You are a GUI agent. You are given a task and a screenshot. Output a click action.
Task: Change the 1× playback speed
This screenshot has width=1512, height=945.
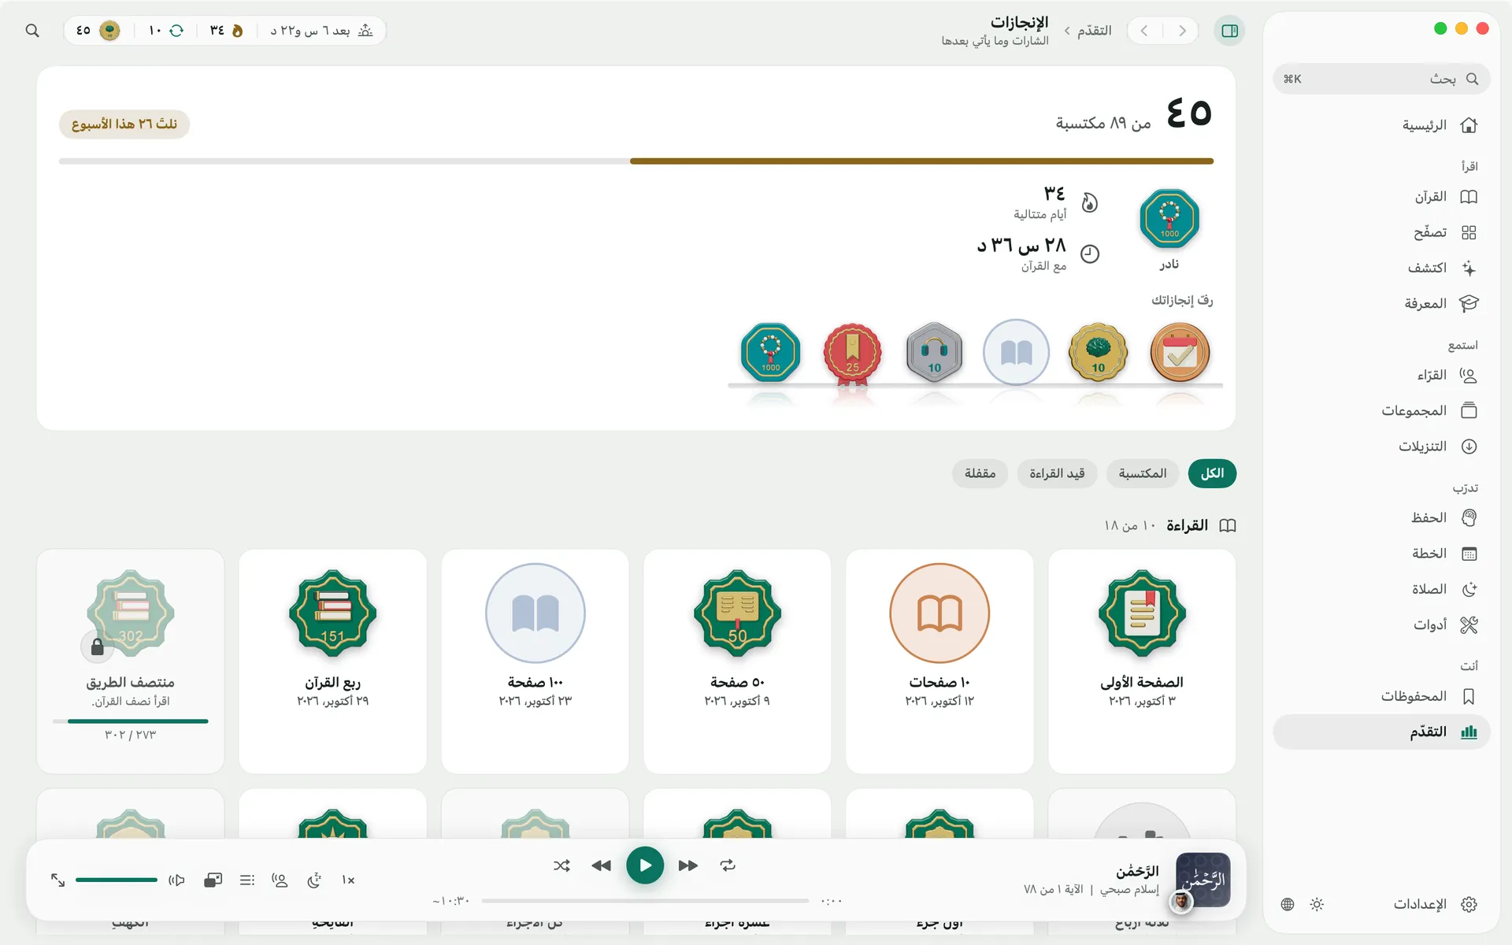pos(348,880)
